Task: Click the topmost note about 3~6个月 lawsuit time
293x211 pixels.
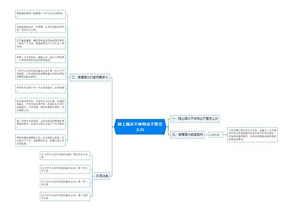Action: point(40,15)
